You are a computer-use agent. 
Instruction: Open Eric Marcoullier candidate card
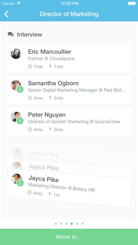click(x=69, y=58)
